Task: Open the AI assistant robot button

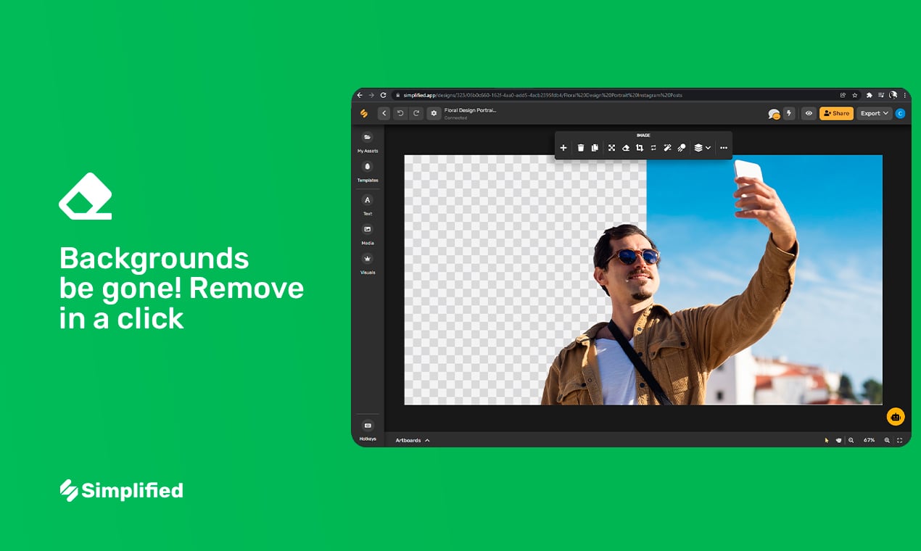Action: (896, 417)
